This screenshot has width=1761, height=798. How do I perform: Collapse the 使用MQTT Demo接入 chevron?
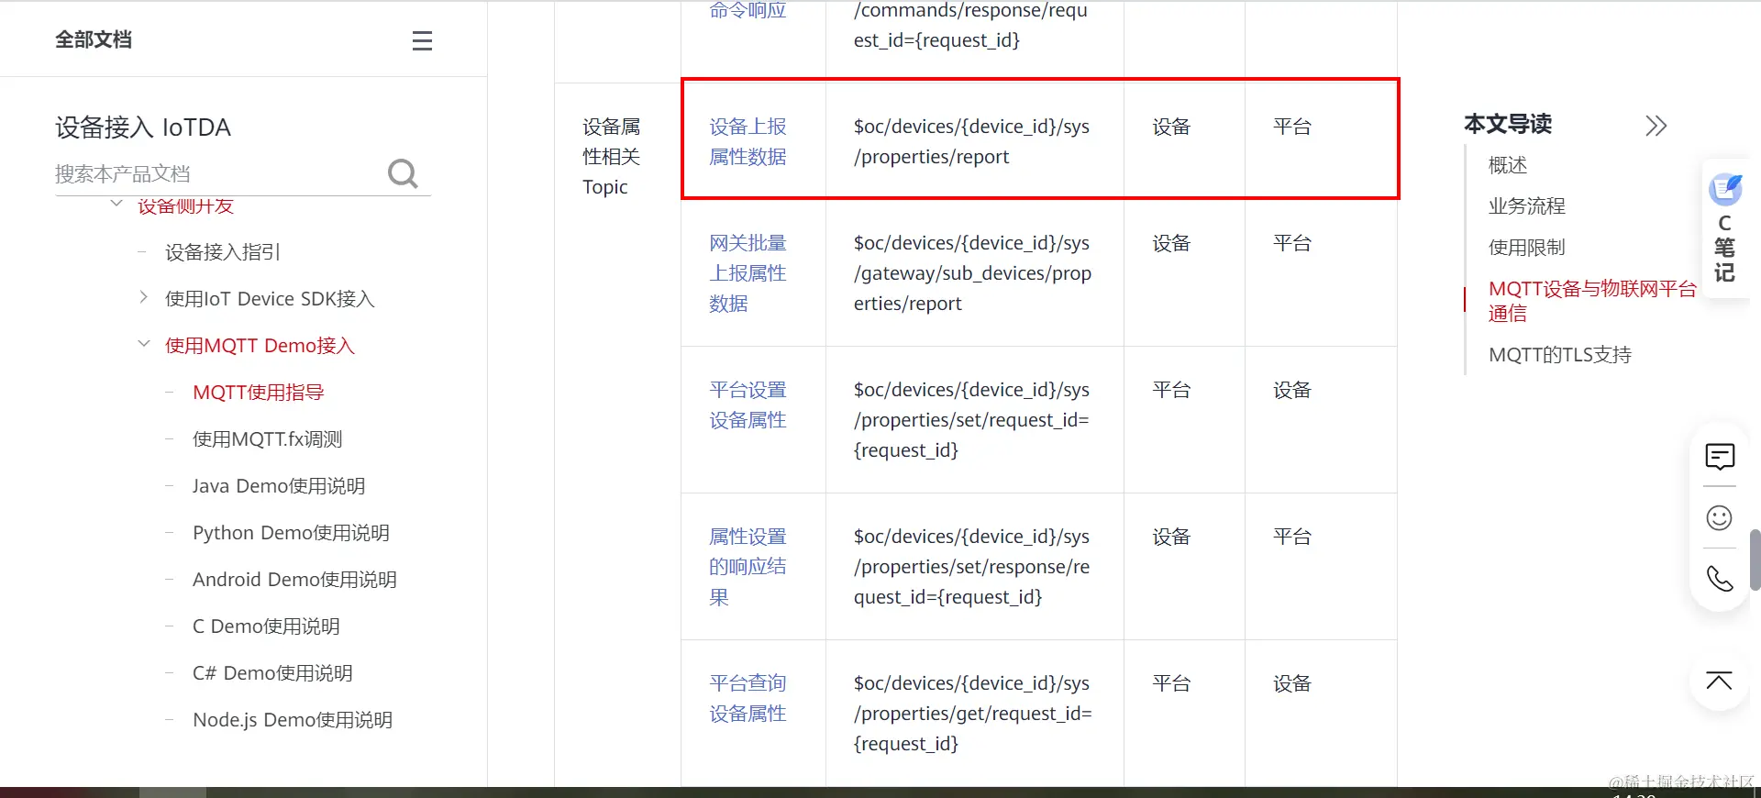click(144, 344)
